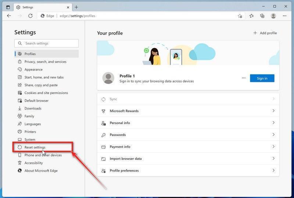Select Profiles in settings sidebar
The width and height of the screenshot is (294, 198).
[47, 54]
